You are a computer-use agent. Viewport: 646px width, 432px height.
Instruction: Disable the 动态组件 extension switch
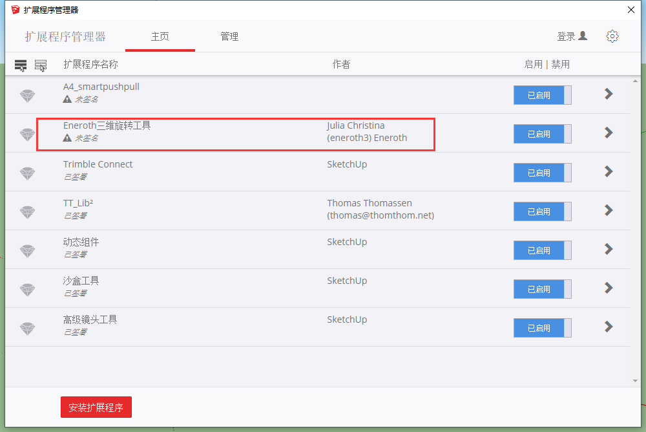(542, 250)
